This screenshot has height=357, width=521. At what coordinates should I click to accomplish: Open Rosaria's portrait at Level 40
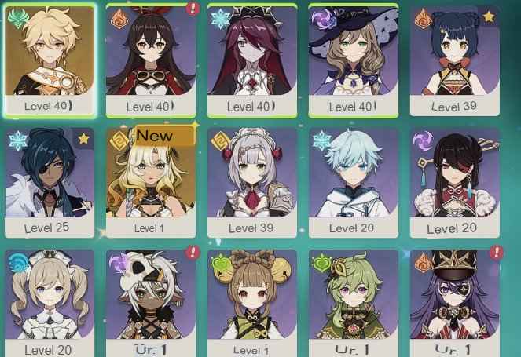(252, 61)
